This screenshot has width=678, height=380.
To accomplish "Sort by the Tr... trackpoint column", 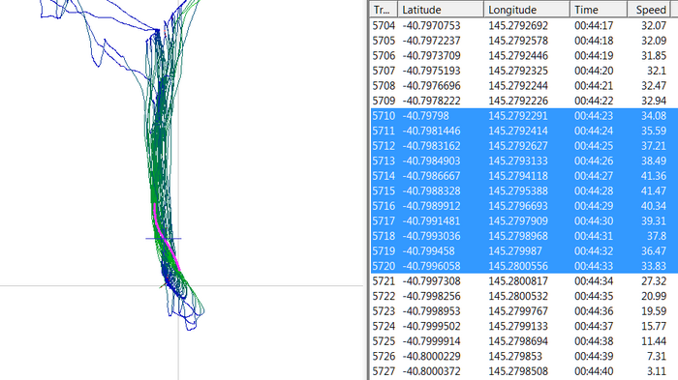I will (x=384, y=10).
